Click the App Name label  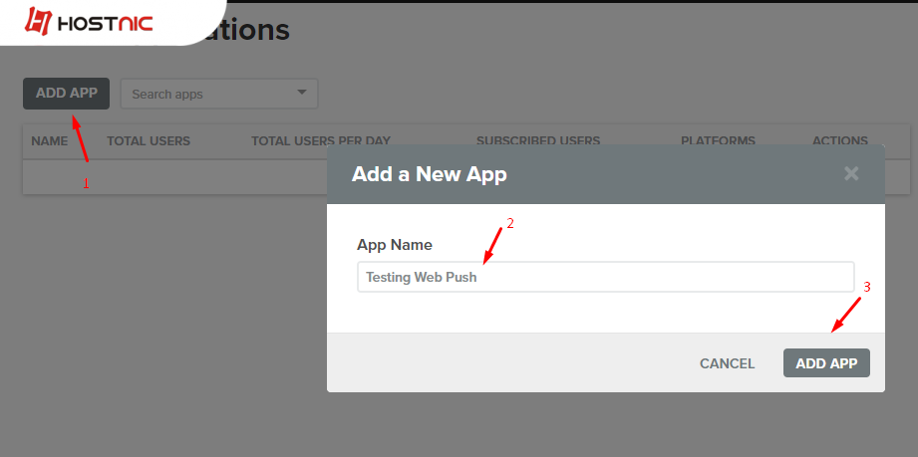pos(395,245)
